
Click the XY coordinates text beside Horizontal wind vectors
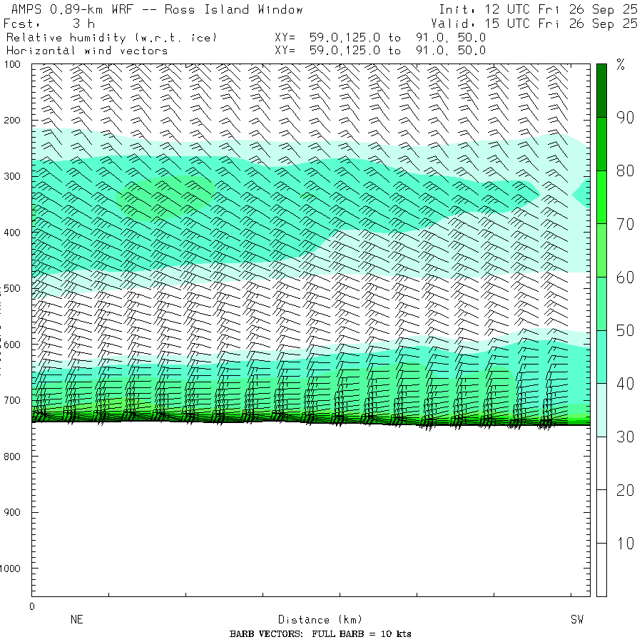click(380, 51)
